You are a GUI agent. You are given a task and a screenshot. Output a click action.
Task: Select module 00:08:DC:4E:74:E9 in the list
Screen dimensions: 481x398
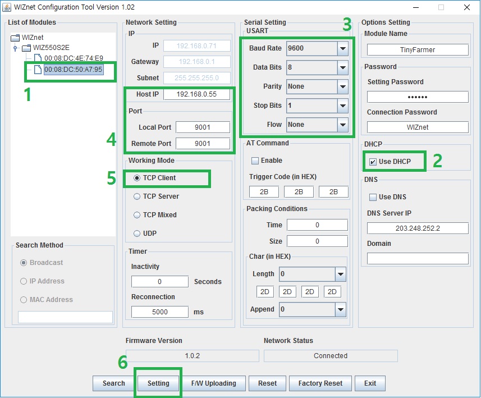click(x=74, y=58)
